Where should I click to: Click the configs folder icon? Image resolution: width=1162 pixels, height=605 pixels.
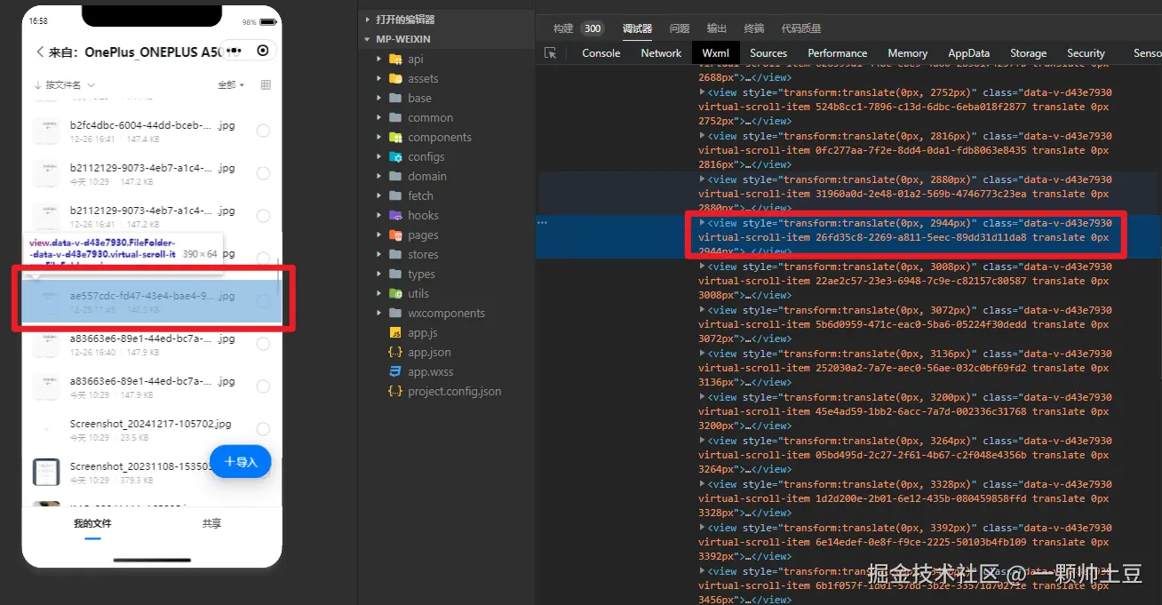(x=395, y=156)
